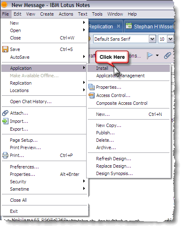Expand the dropdown arrow next to the flag icon
Image resolution: width=181 pixels, height=226 pixels.
pyautogui.click(x=157, y=55)
